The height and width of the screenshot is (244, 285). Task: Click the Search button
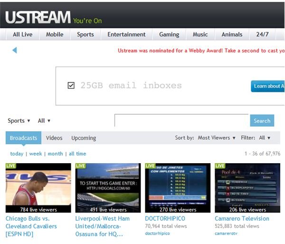click(262, 120)
